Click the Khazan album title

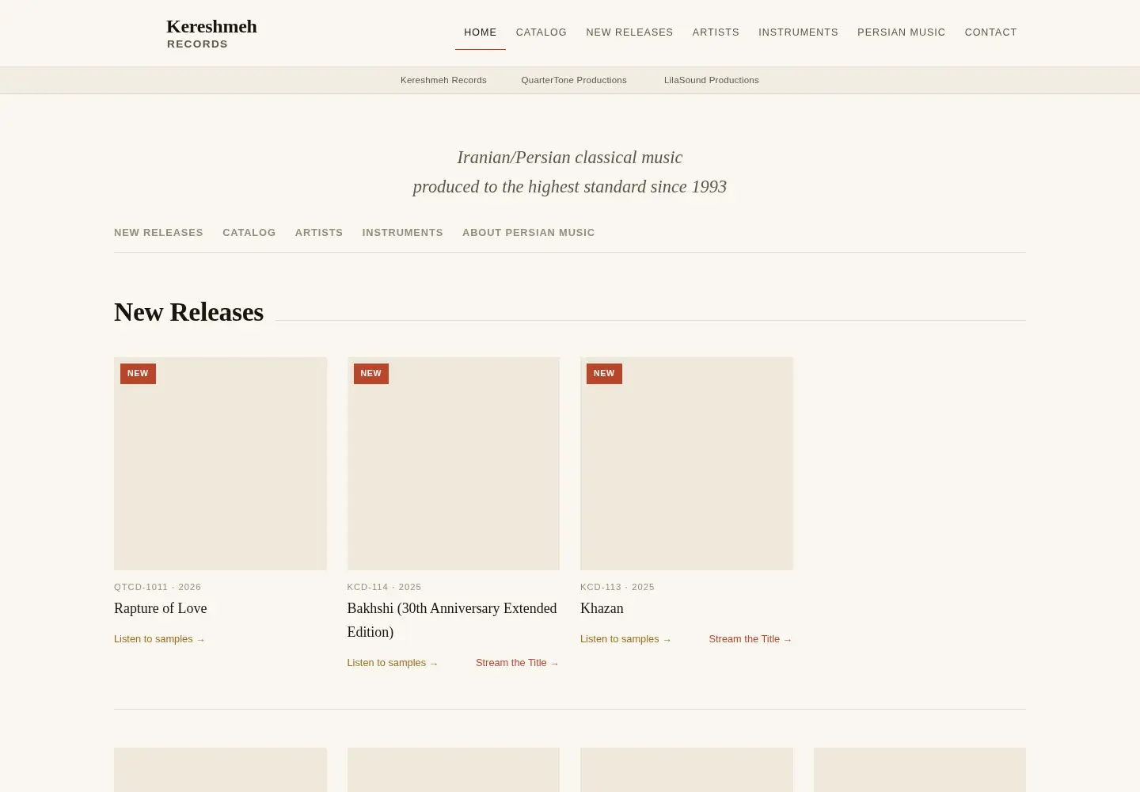602,608
